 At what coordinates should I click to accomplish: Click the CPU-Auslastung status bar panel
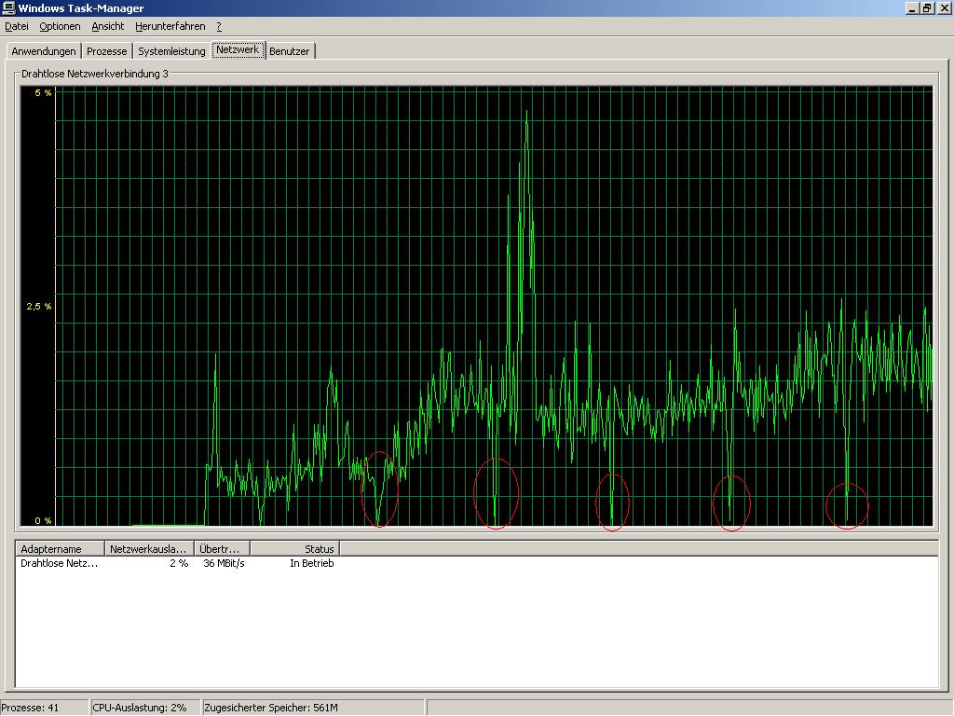tap(143, 708)
